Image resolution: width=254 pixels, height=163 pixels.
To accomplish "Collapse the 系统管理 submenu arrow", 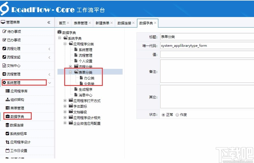I will (x=50, y=83).
